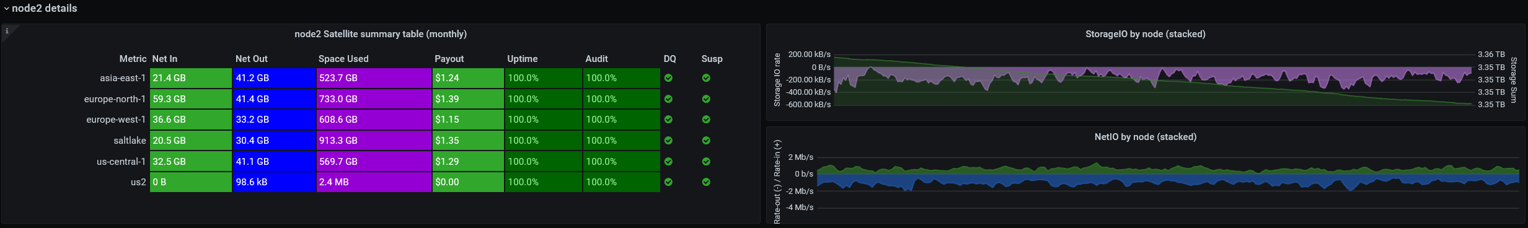Click the $1.24 Payout cell
Screen dimensions: 1528x228
(468, 78)
